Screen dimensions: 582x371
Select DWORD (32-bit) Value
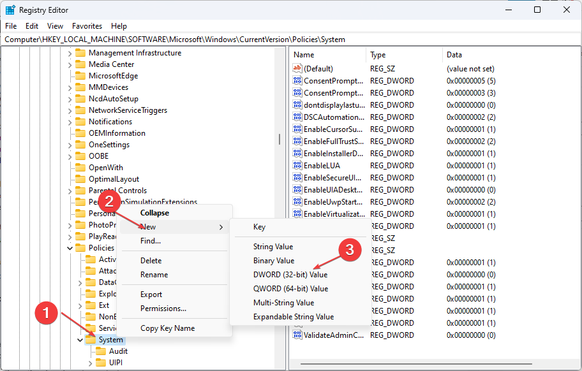point(301,275)
